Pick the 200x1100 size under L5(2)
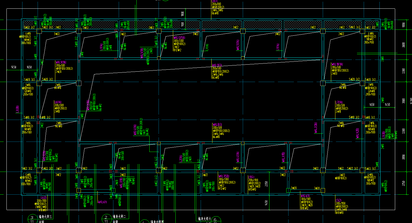 340,203
